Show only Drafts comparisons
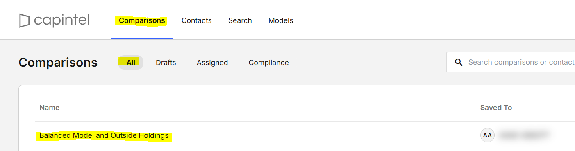575x151 pixels. click(166, 63)
